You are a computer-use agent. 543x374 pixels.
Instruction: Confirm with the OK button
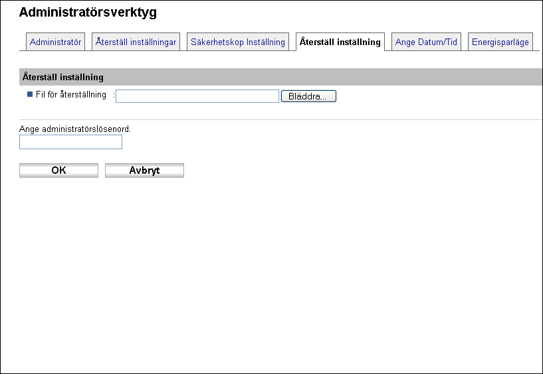pos(59,170)
